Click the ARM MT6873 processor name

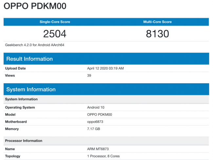pos(98,149)
